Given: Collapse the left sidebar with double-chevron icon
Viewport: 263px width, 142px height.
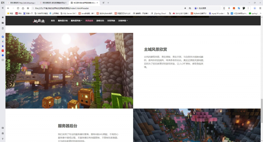Looking at the screenshot, I should pyautogui.click(x=3, y=8).
